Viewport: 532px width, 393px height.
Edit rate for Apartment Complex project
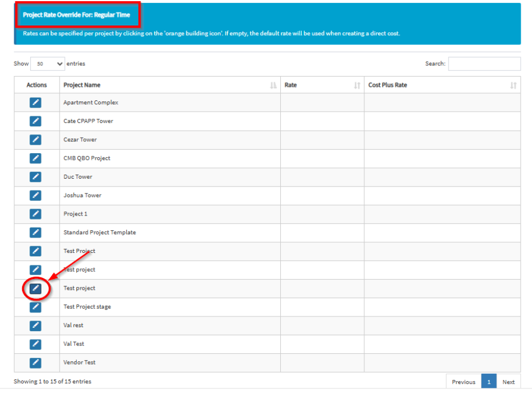pyautogui.click(x=35, y=103)
